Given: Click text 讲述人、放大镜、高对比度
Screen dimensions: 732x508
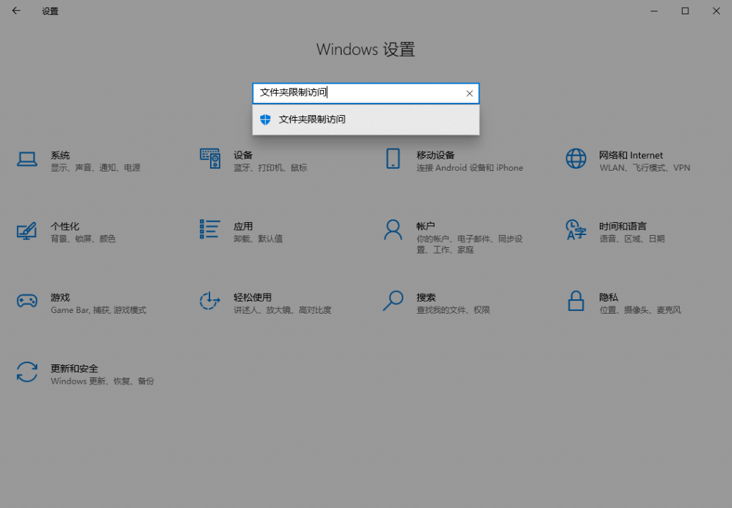Looking at the screenshot, I should click(x=282, y=310).
